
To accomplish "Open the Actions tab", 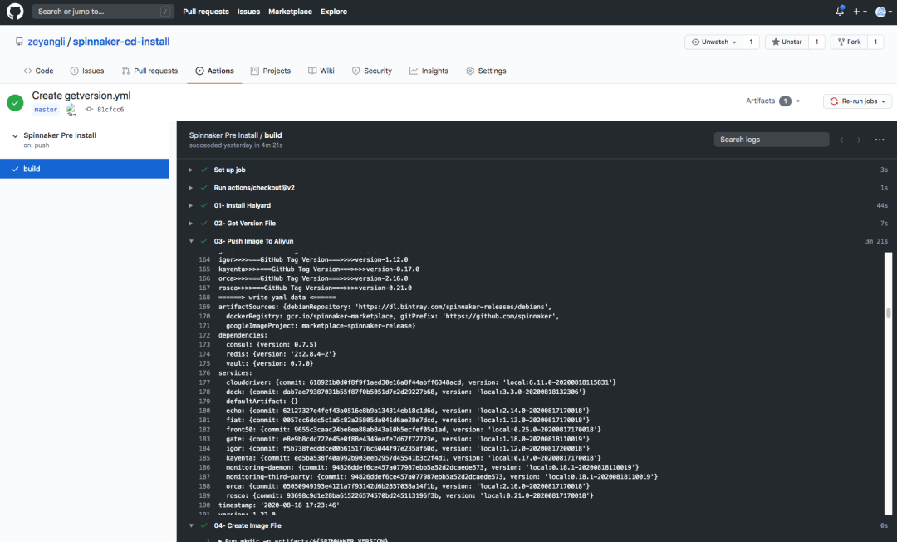I will (x=214, y=71).
